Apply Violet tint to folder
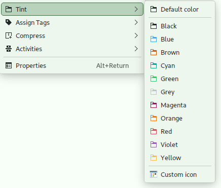221x188 pixels. (180, 144)
